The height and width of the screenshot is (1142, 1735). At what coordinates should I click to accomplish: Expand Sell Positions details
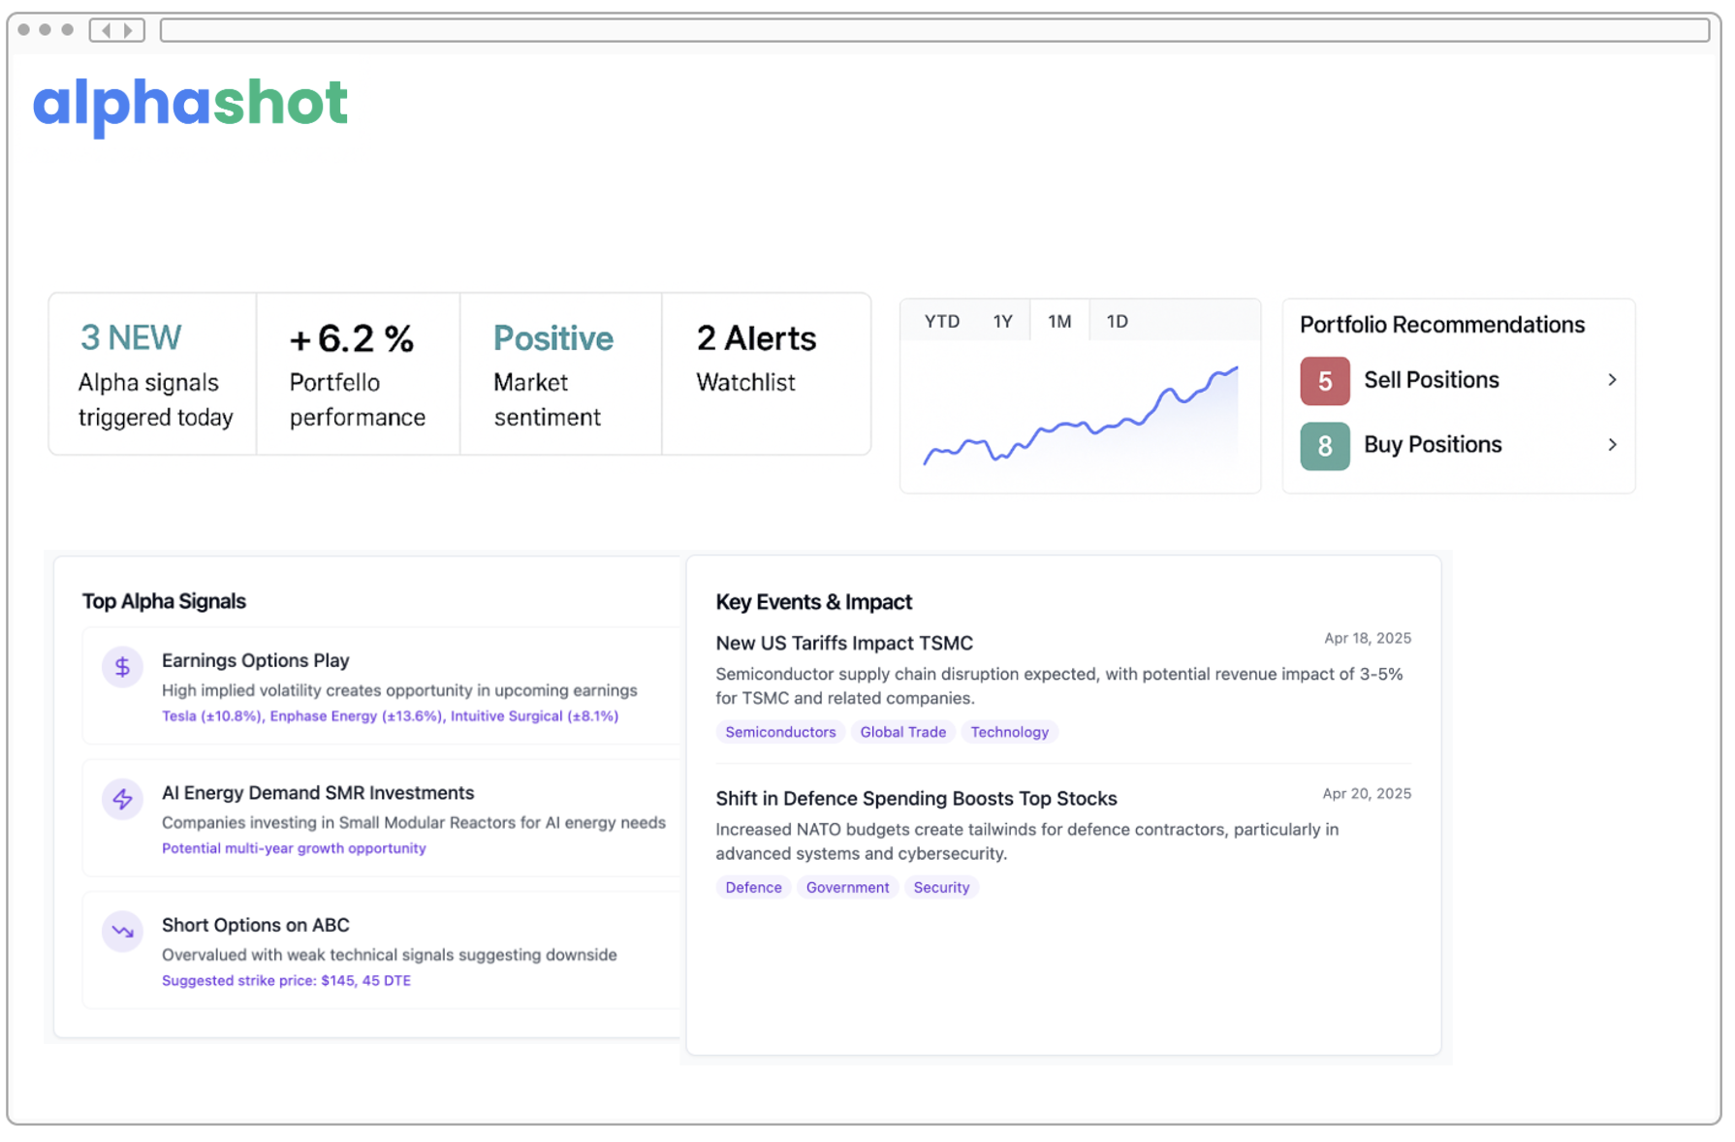point(1612,380)
